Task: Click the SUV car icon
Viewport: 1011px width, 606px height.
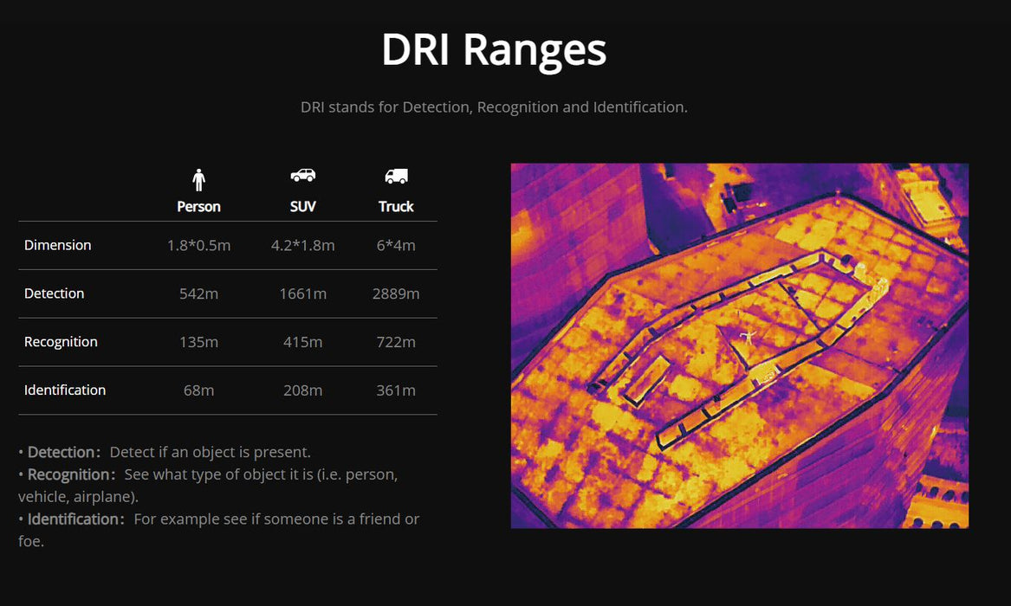Action: [x=302, y=176]
